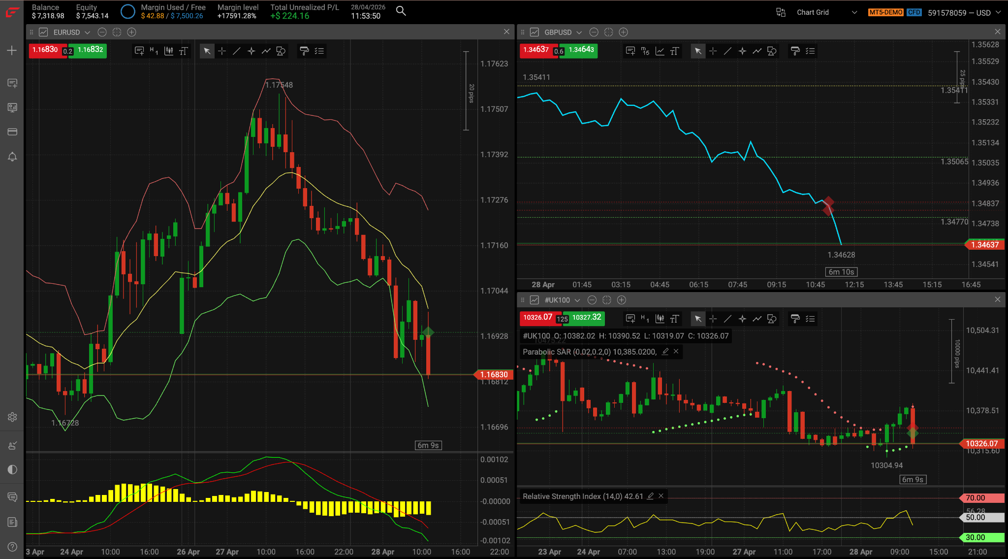Select the crosshair tool on the #UK100 toolbar
This screenshot has width=1008, height=559.
[x=713, y=319]
